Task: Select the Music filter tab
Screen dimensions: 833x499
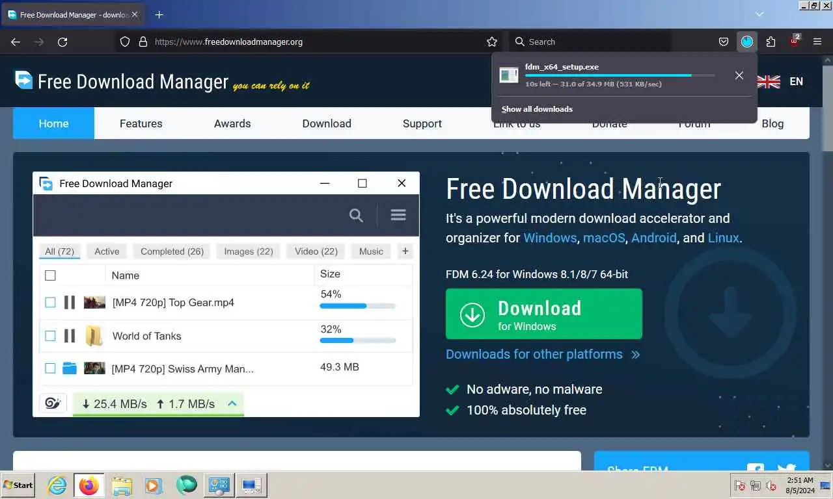Action: pyautogui.click(x=371, y=251)
